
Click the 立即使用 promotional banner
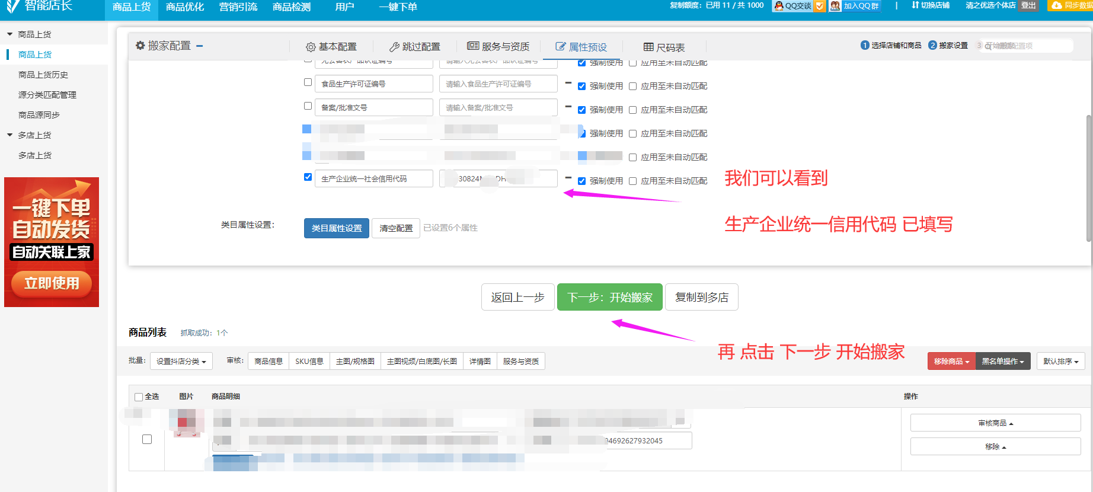[52, 283]
